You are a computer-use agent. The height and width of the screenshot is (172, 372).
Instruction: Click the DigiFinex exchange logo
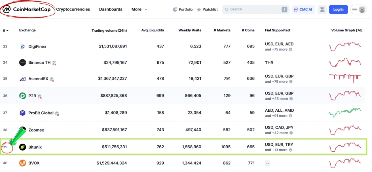click(22, 46)
